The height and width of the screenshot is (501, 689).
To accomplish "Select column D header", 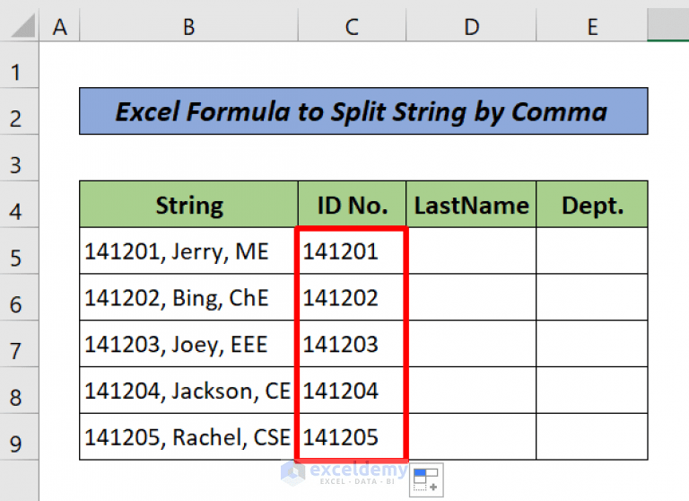I will click(471, 26).
